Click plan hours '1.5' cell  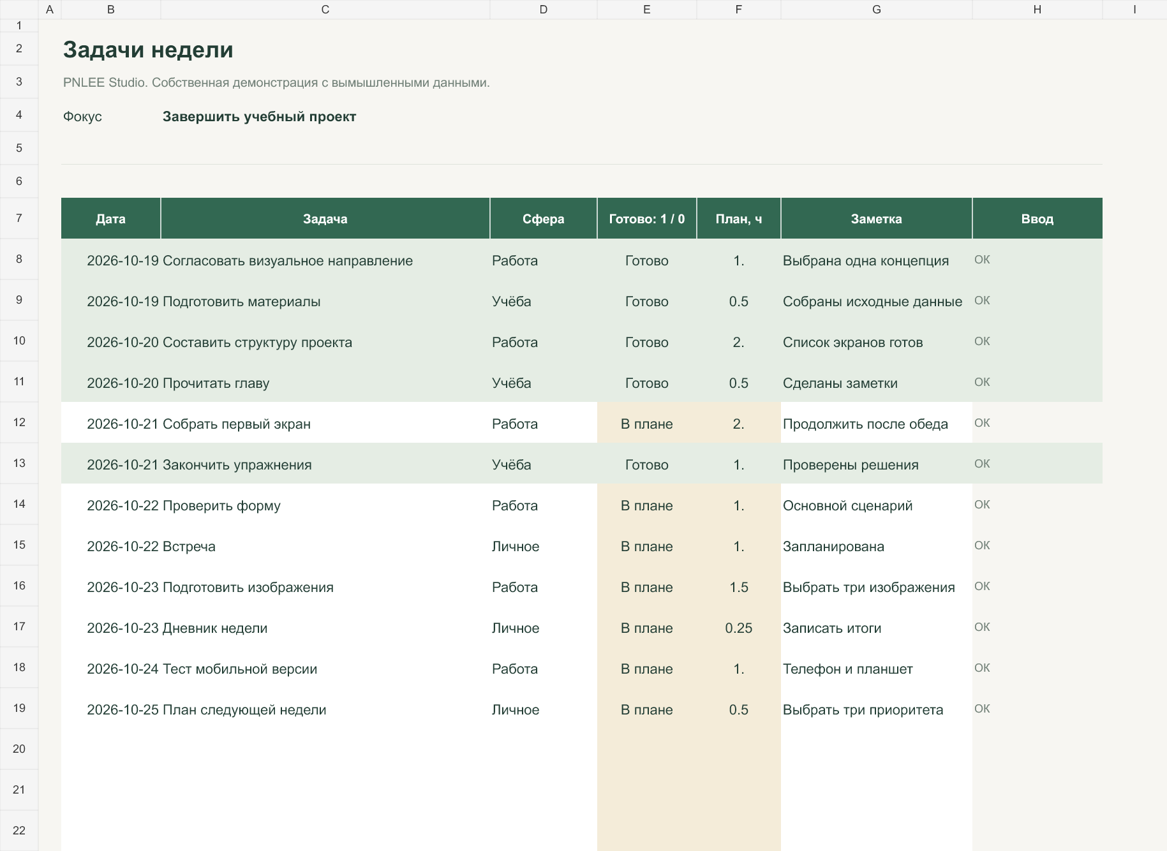[738, 587]
